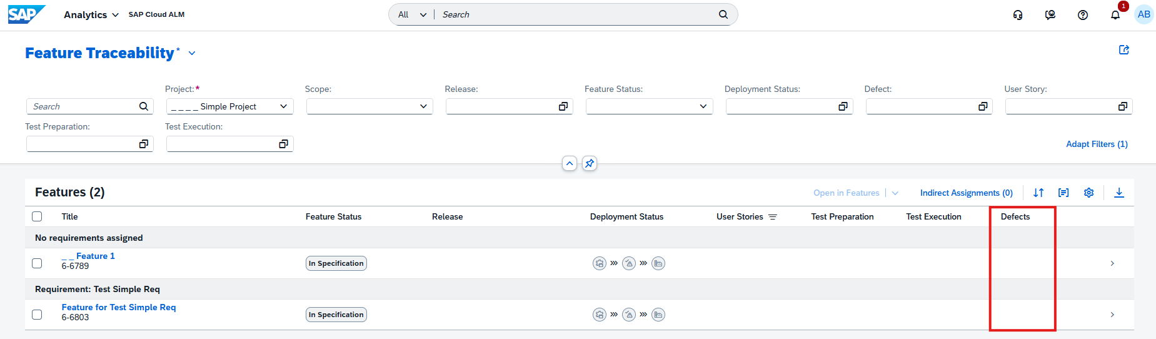Click last deployment stage icon for 6-6803
Screen dimensions: 1156x339
pyautogui.click(x=658, y=315)
